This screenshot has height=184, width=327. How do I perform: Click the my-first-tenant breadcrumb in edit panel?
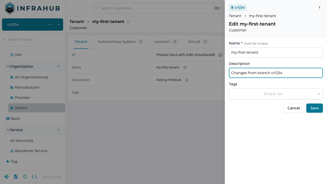pyautogui.click(x=262, y=16)
